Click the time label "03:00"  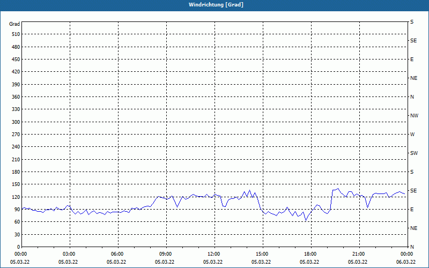[70, 254]
